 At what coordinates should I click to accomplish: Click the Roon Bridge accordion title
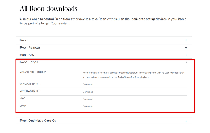29,62
